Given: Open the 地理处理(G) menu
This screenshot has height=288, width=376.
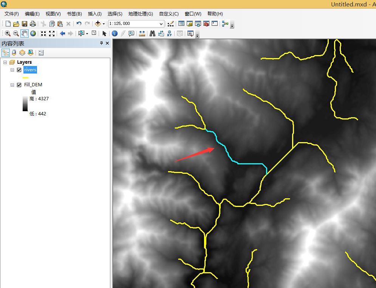Looking at the screenshot, I should tap(141, 14).
